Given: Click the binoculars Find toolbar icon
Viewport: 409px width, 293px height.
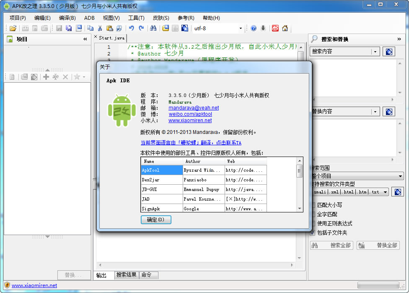Looking at the screenshot, I should click(x=153, y=28).
